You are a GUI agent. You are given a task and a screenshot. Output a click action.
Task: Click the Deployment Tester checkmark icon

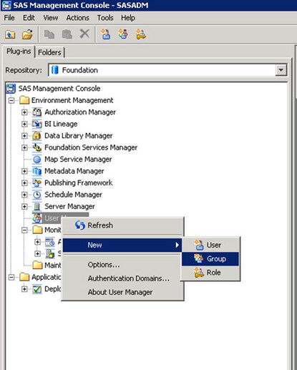pos(37,289)
